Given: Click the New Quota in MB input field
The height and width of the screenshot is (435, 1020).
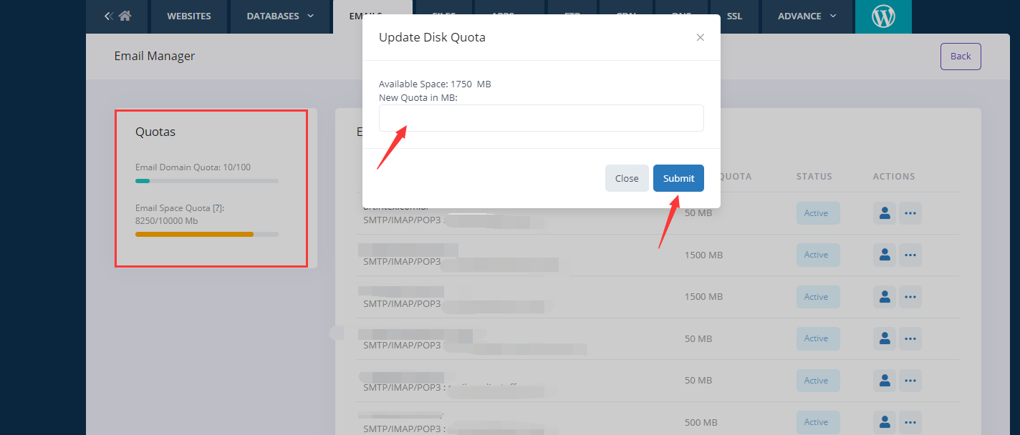Looking at the screenshot, I should (541, 118).
